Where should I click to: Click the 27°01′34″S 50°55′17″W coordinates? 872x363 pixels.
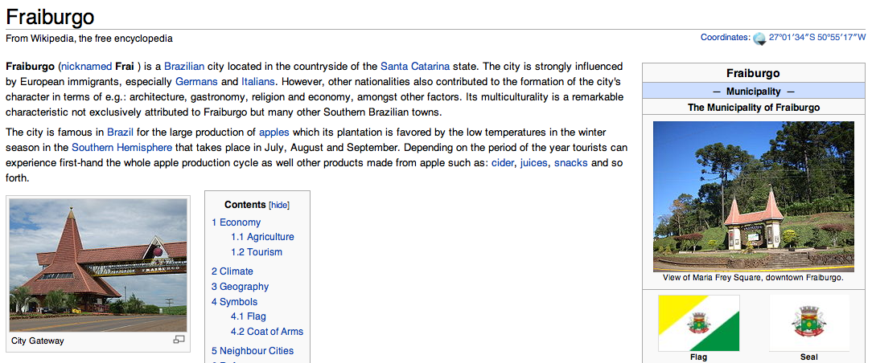click(x=817, y=38)
